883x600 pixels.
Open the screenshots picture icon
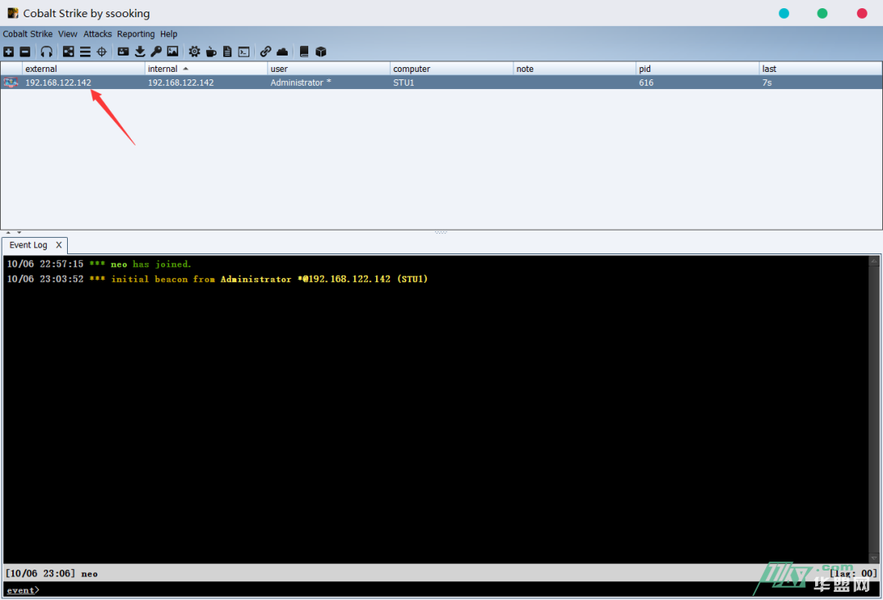click(x=173, y=51)
